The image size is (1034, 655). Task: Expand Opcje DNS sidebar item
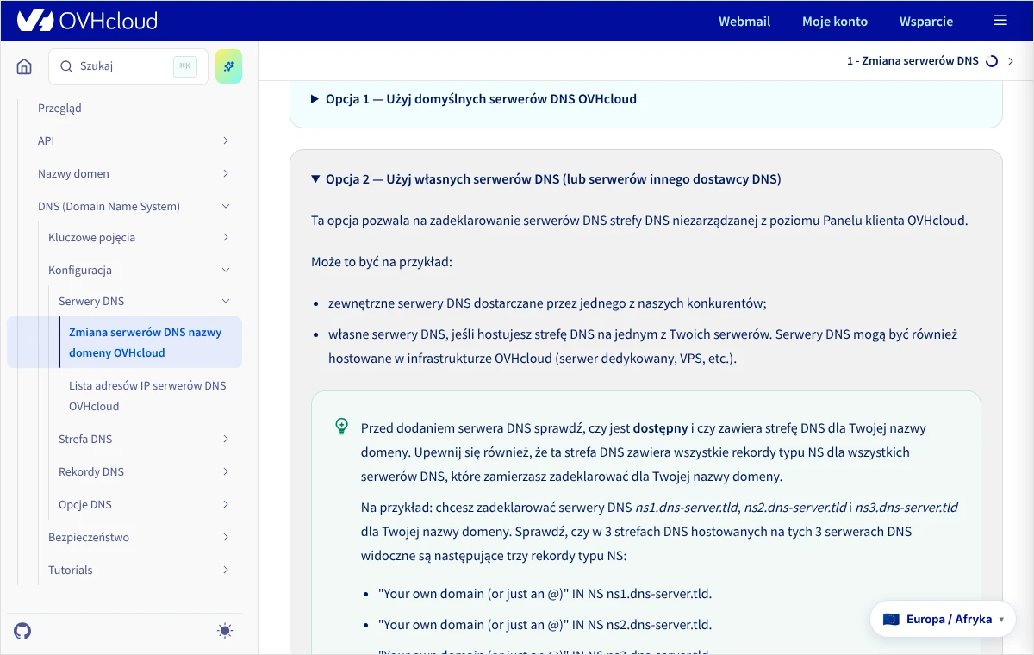(144, 504)
